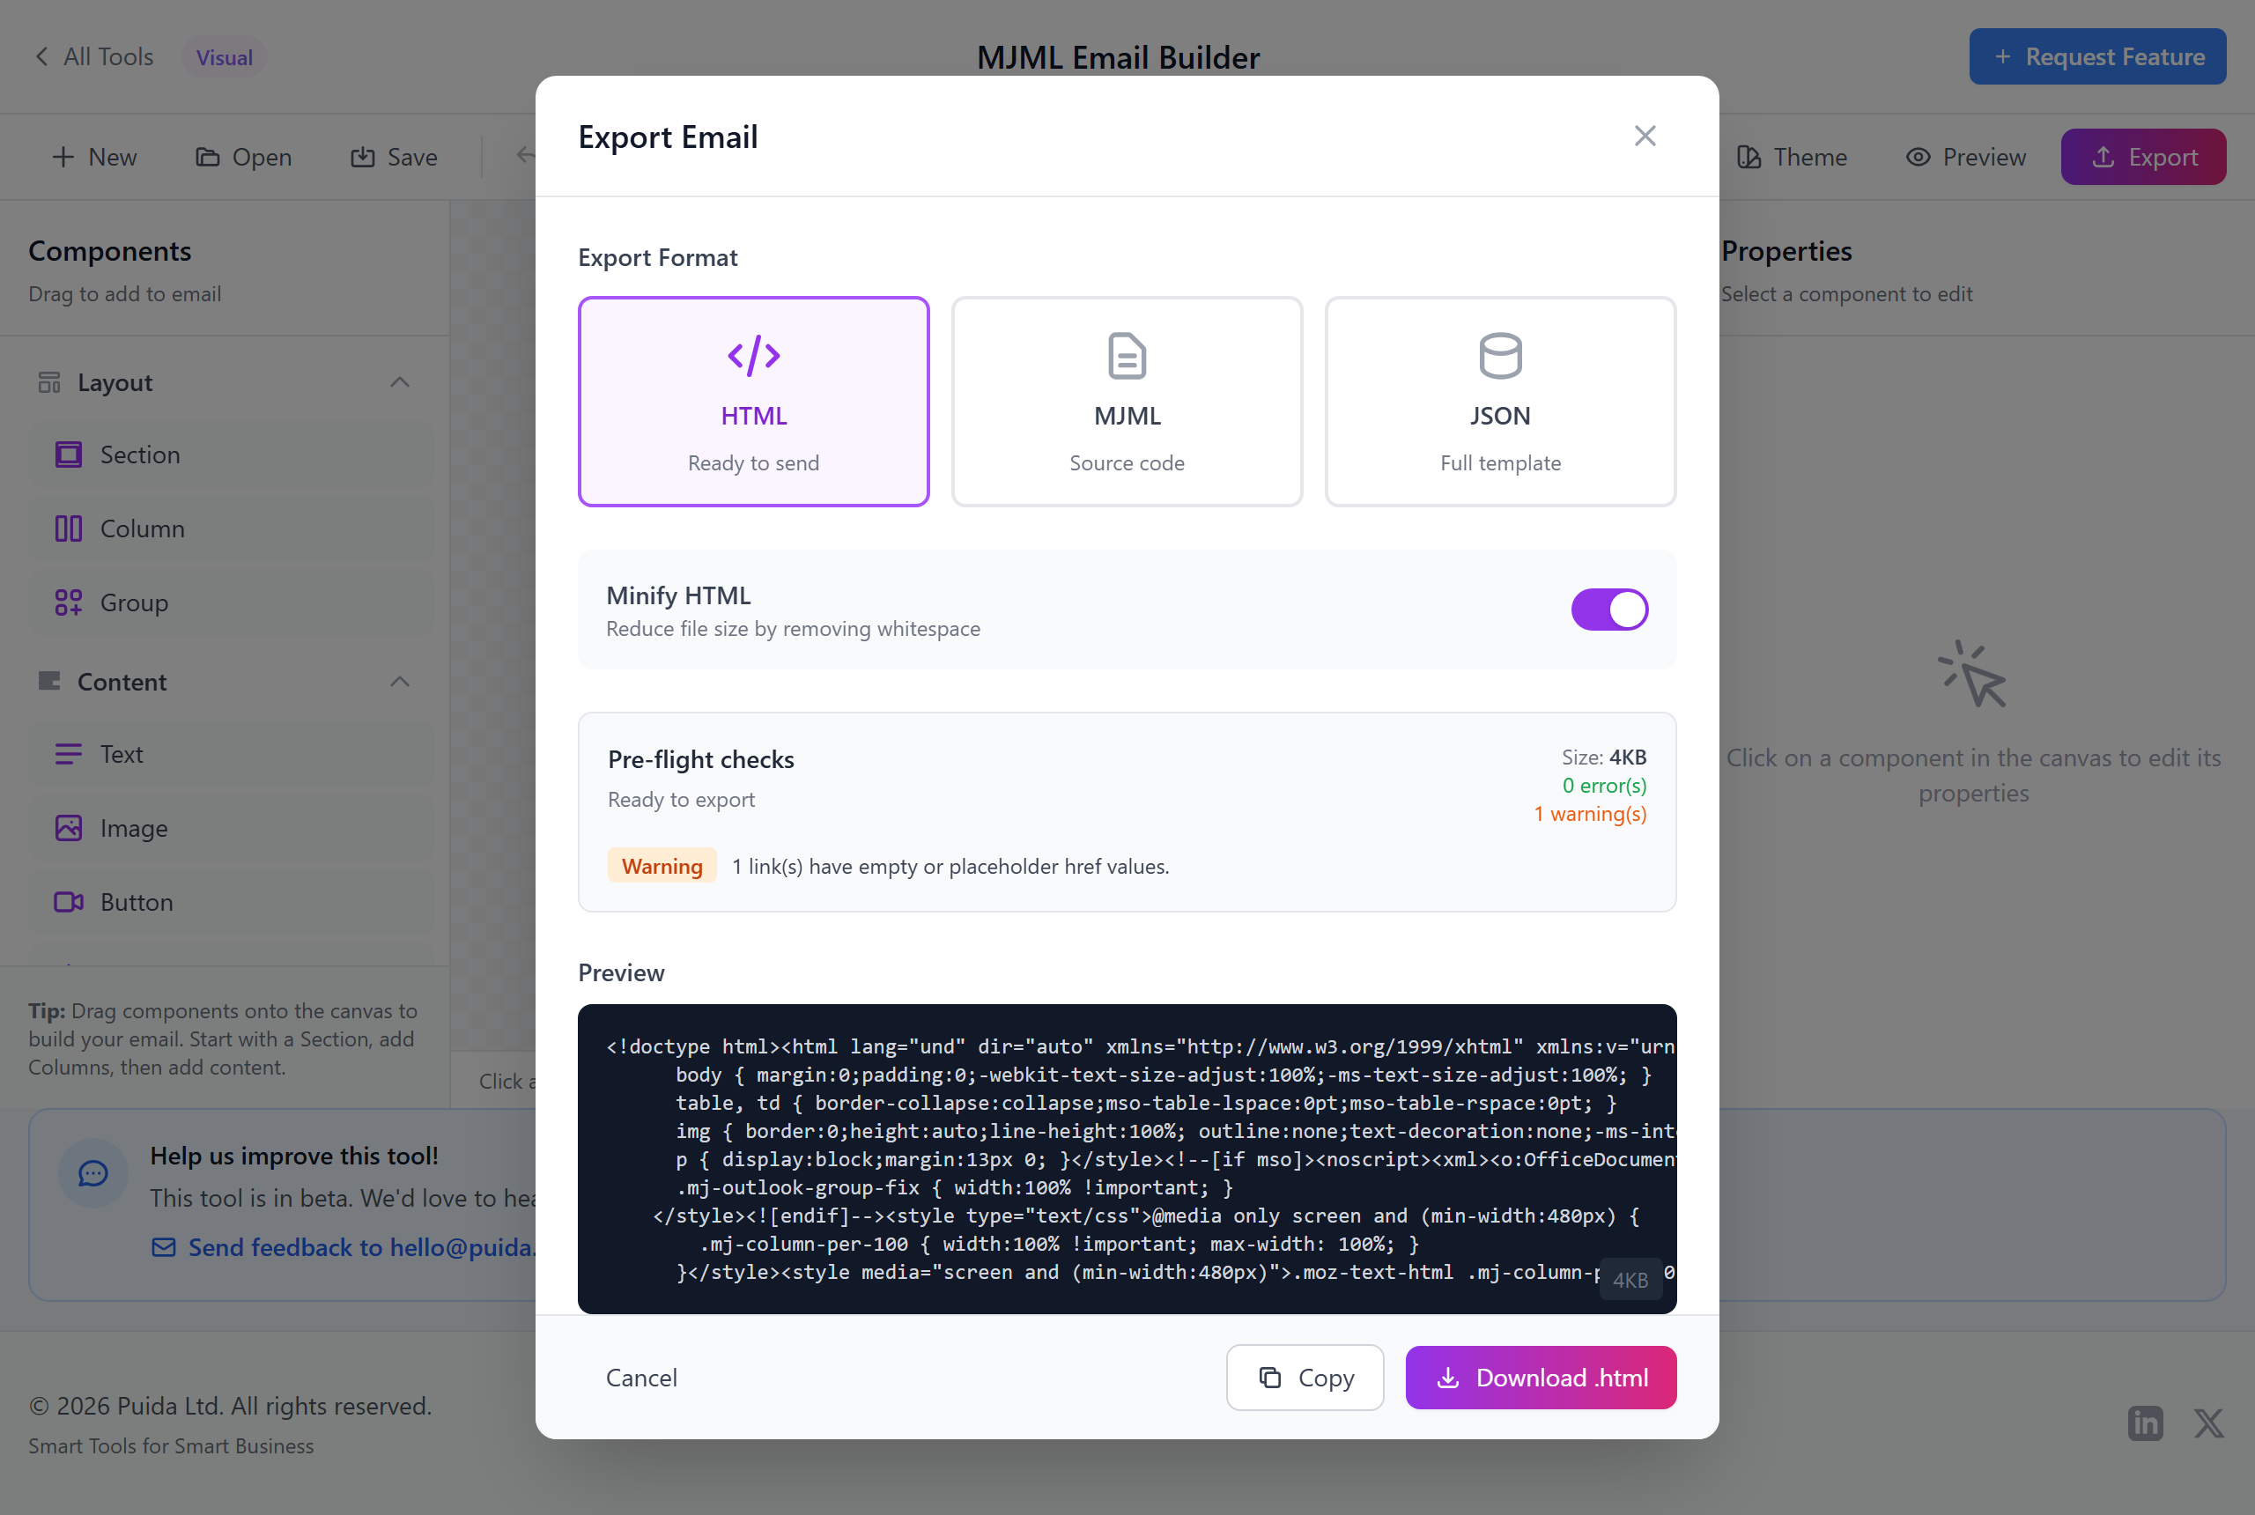This screenshot has height=1515, width=2255.
Task: Open the LinkedIn page from footer
Action: (x=2145, y=1423)
